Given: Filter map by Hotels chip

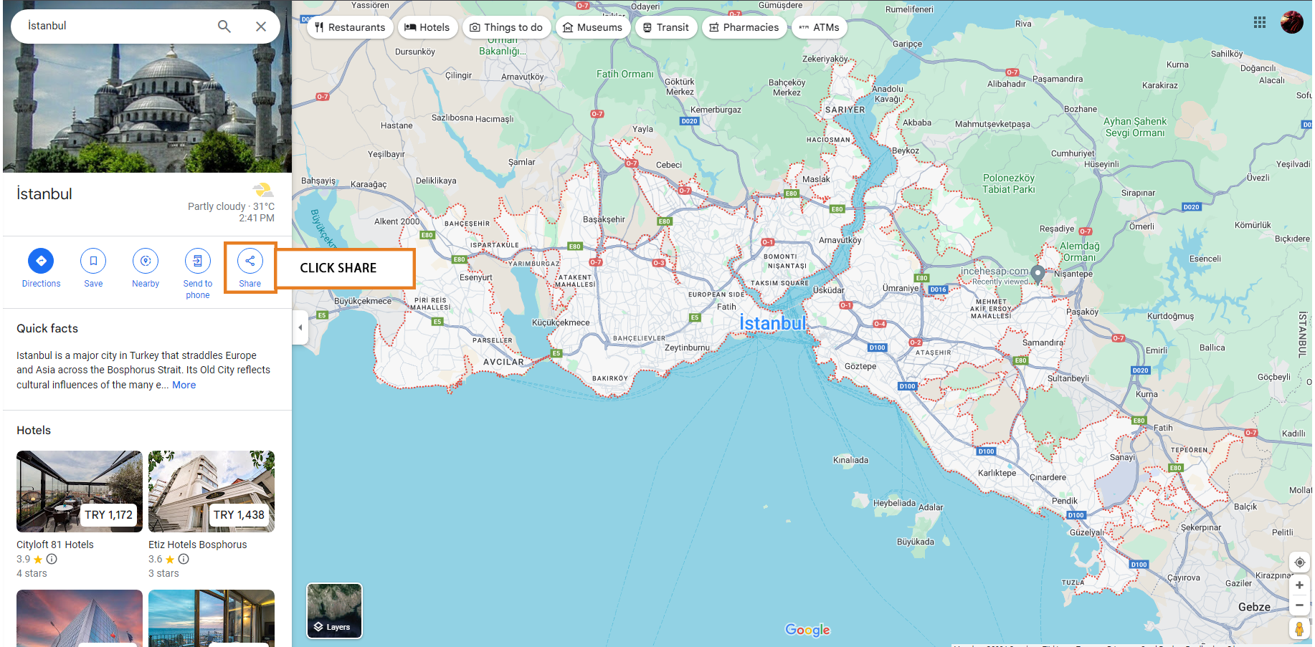Looking at the screenshot, I should coord(427,27).
